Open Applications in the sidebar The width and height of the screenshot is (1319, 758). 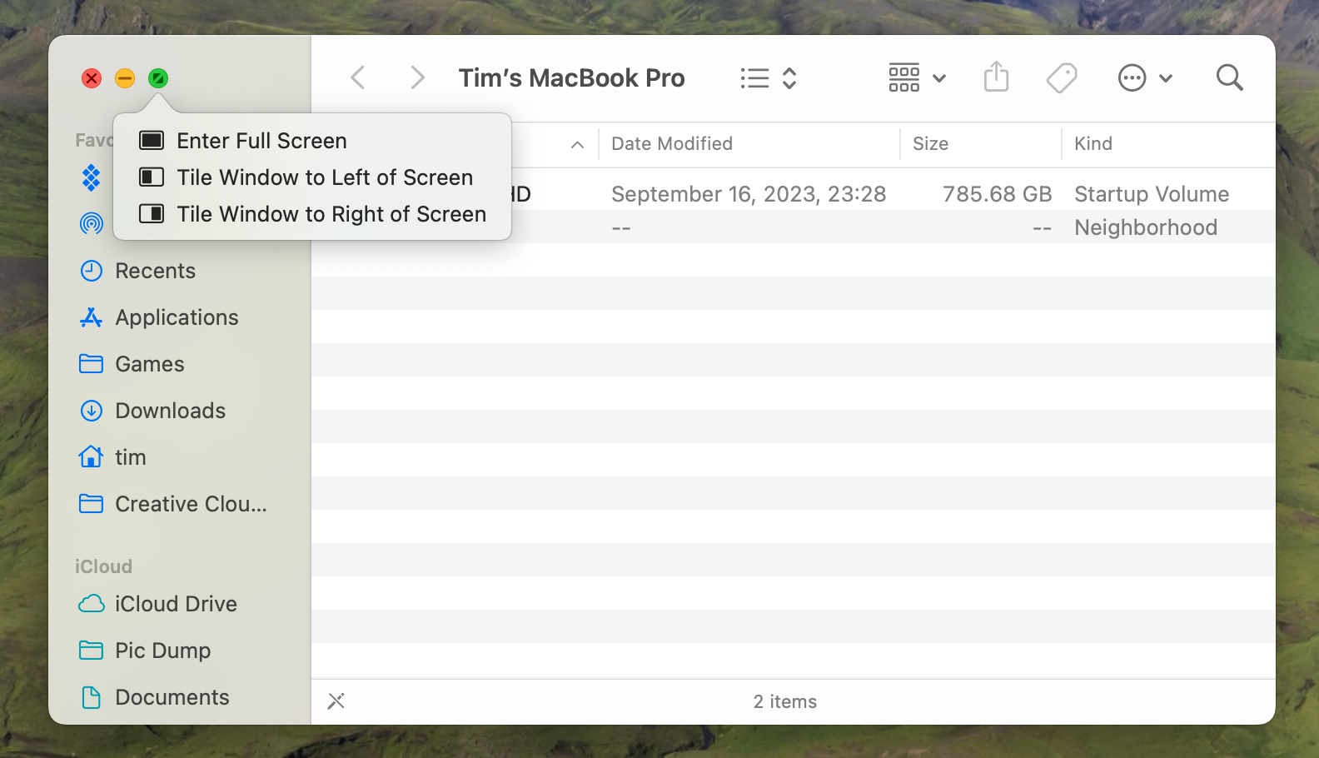(177, 317)
